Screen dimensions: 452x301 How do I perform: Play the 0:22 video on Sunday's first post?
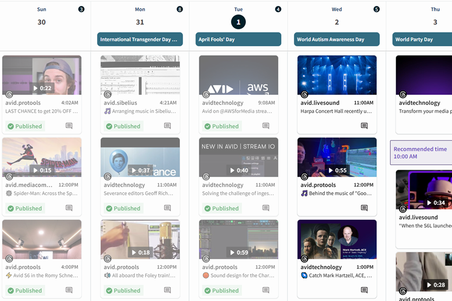click(42, 88)
